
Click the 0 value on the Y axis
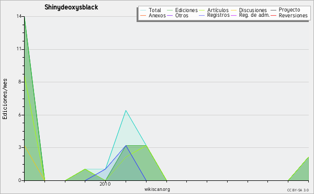20,180
